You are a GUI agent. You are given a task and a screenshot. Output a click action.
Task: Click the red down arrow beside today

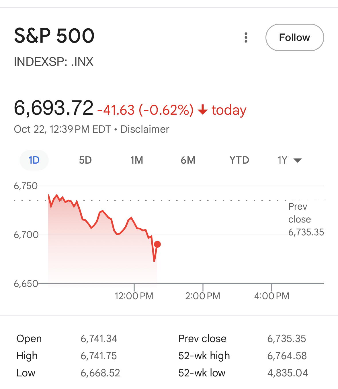tap(203, 110)
